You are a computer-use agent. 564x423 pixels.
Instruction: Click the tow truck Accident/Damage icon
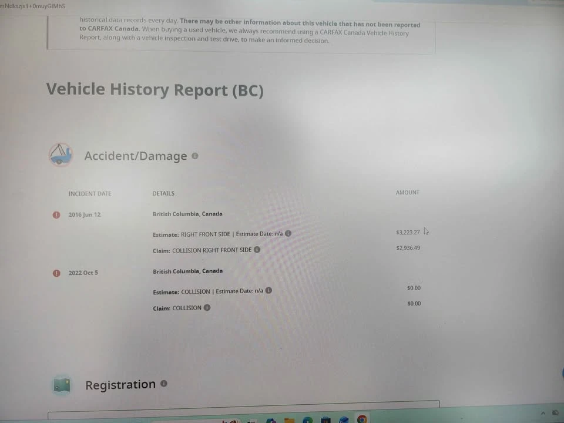pyautogui.click(x=61, y=155)
